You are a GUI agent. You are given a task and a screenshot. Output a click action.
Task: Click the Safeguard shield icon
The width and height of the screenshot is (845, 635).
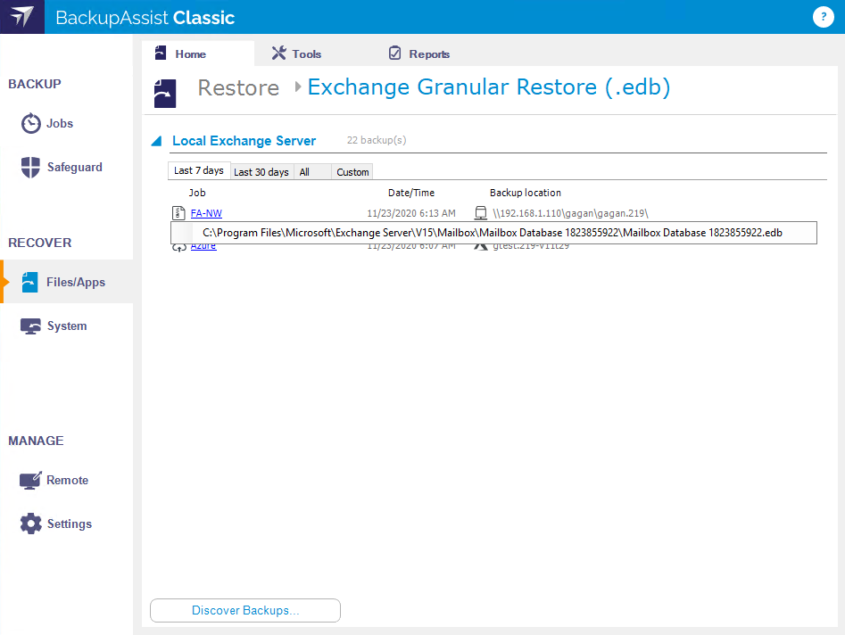click(x=30, y=167)
